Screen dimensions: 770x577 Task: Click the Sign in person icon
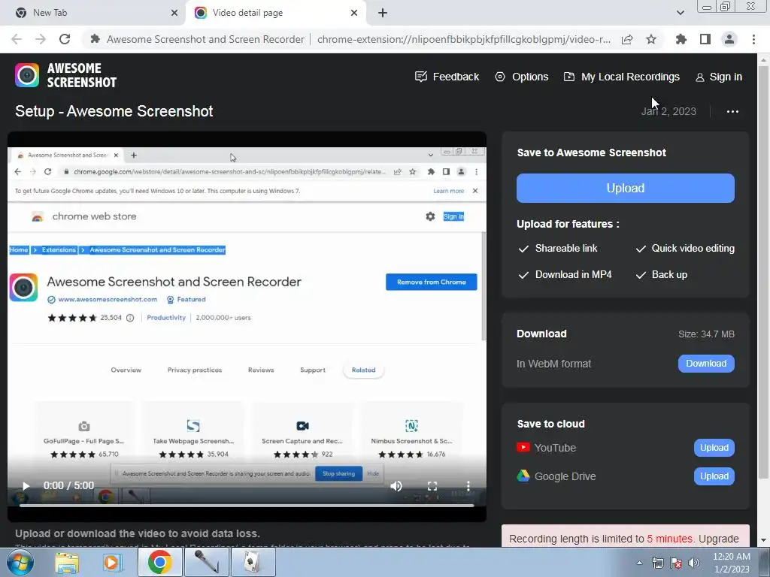pyautogui.click(x=700, y=77)
